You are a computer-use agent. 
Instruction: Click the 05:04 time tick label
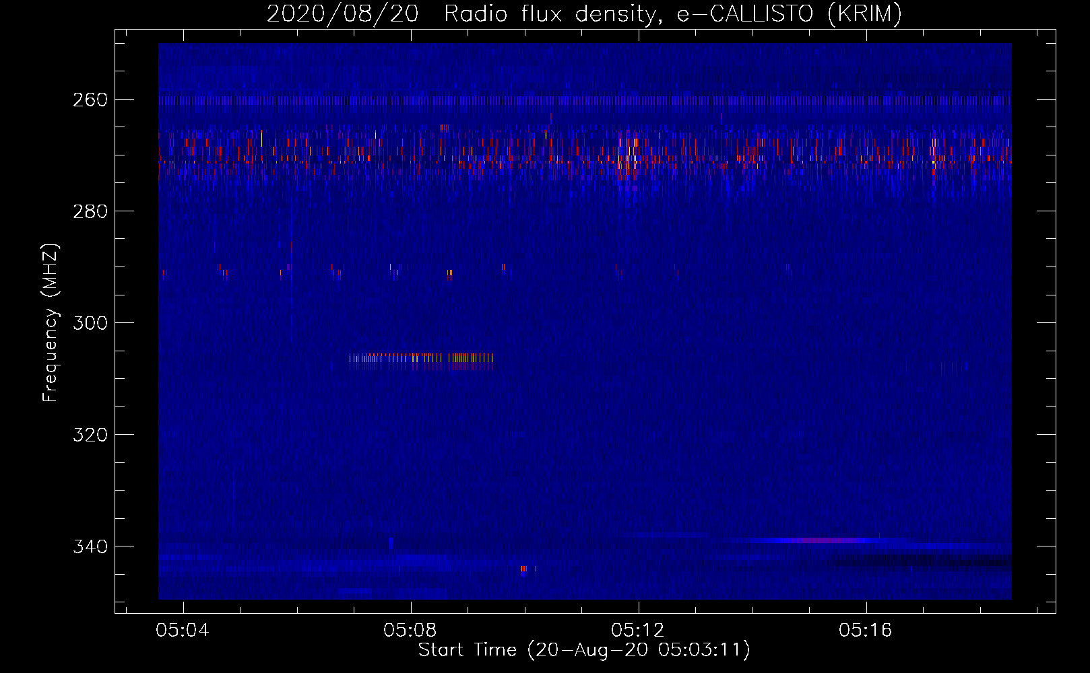[x=183, y=631]
